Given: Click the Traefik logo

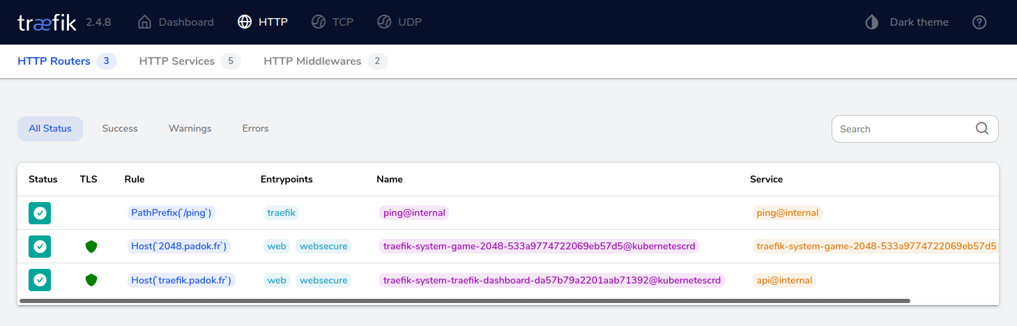Looking at the screenshot, I should click(47, 22).
